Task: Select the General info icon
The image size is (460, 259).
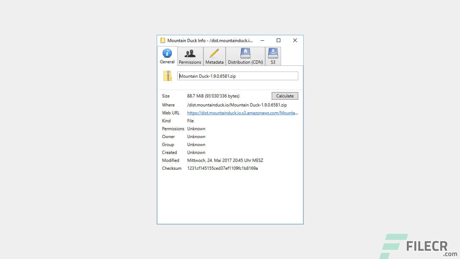Action: point(167,53)
